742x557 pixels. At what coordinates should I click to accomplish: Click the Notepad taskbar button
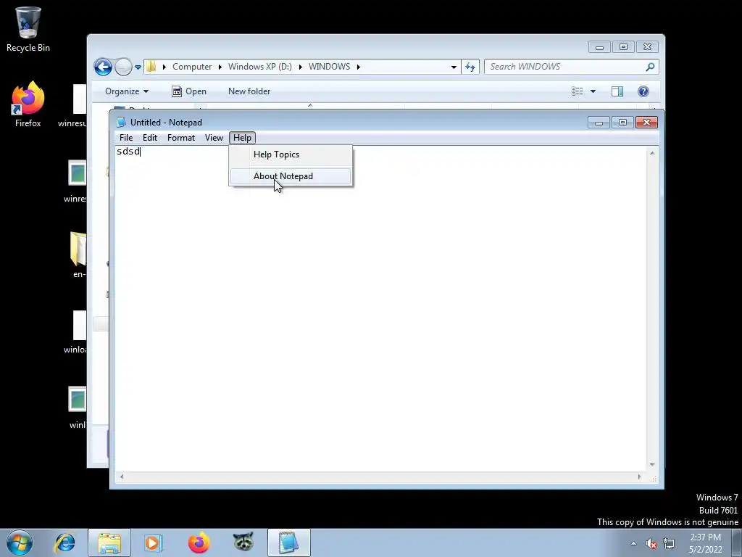coord(288,542)
